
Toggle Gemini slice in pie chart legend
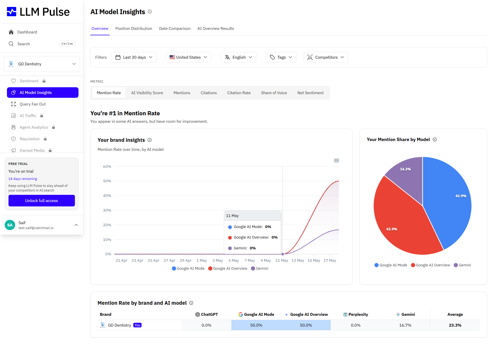pyautogui.click(x=462, y=265)
